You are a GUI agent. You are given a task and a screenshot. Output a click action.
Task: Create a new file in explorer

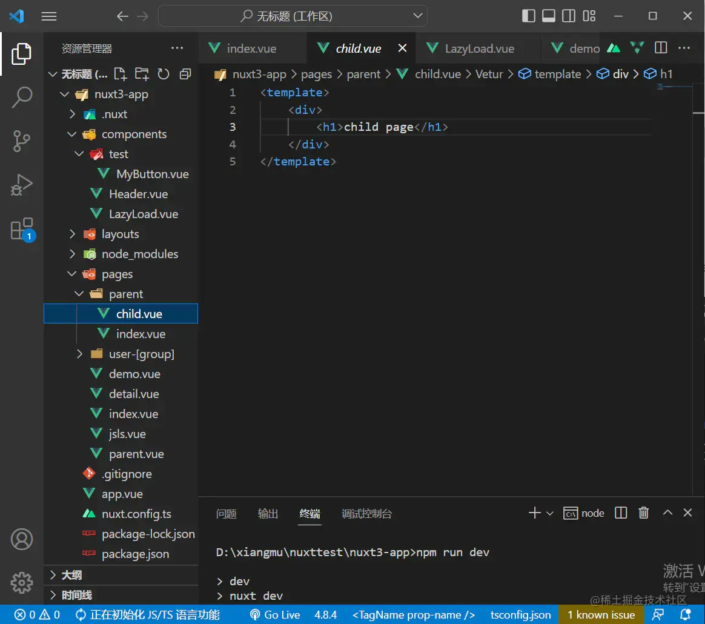120,74
